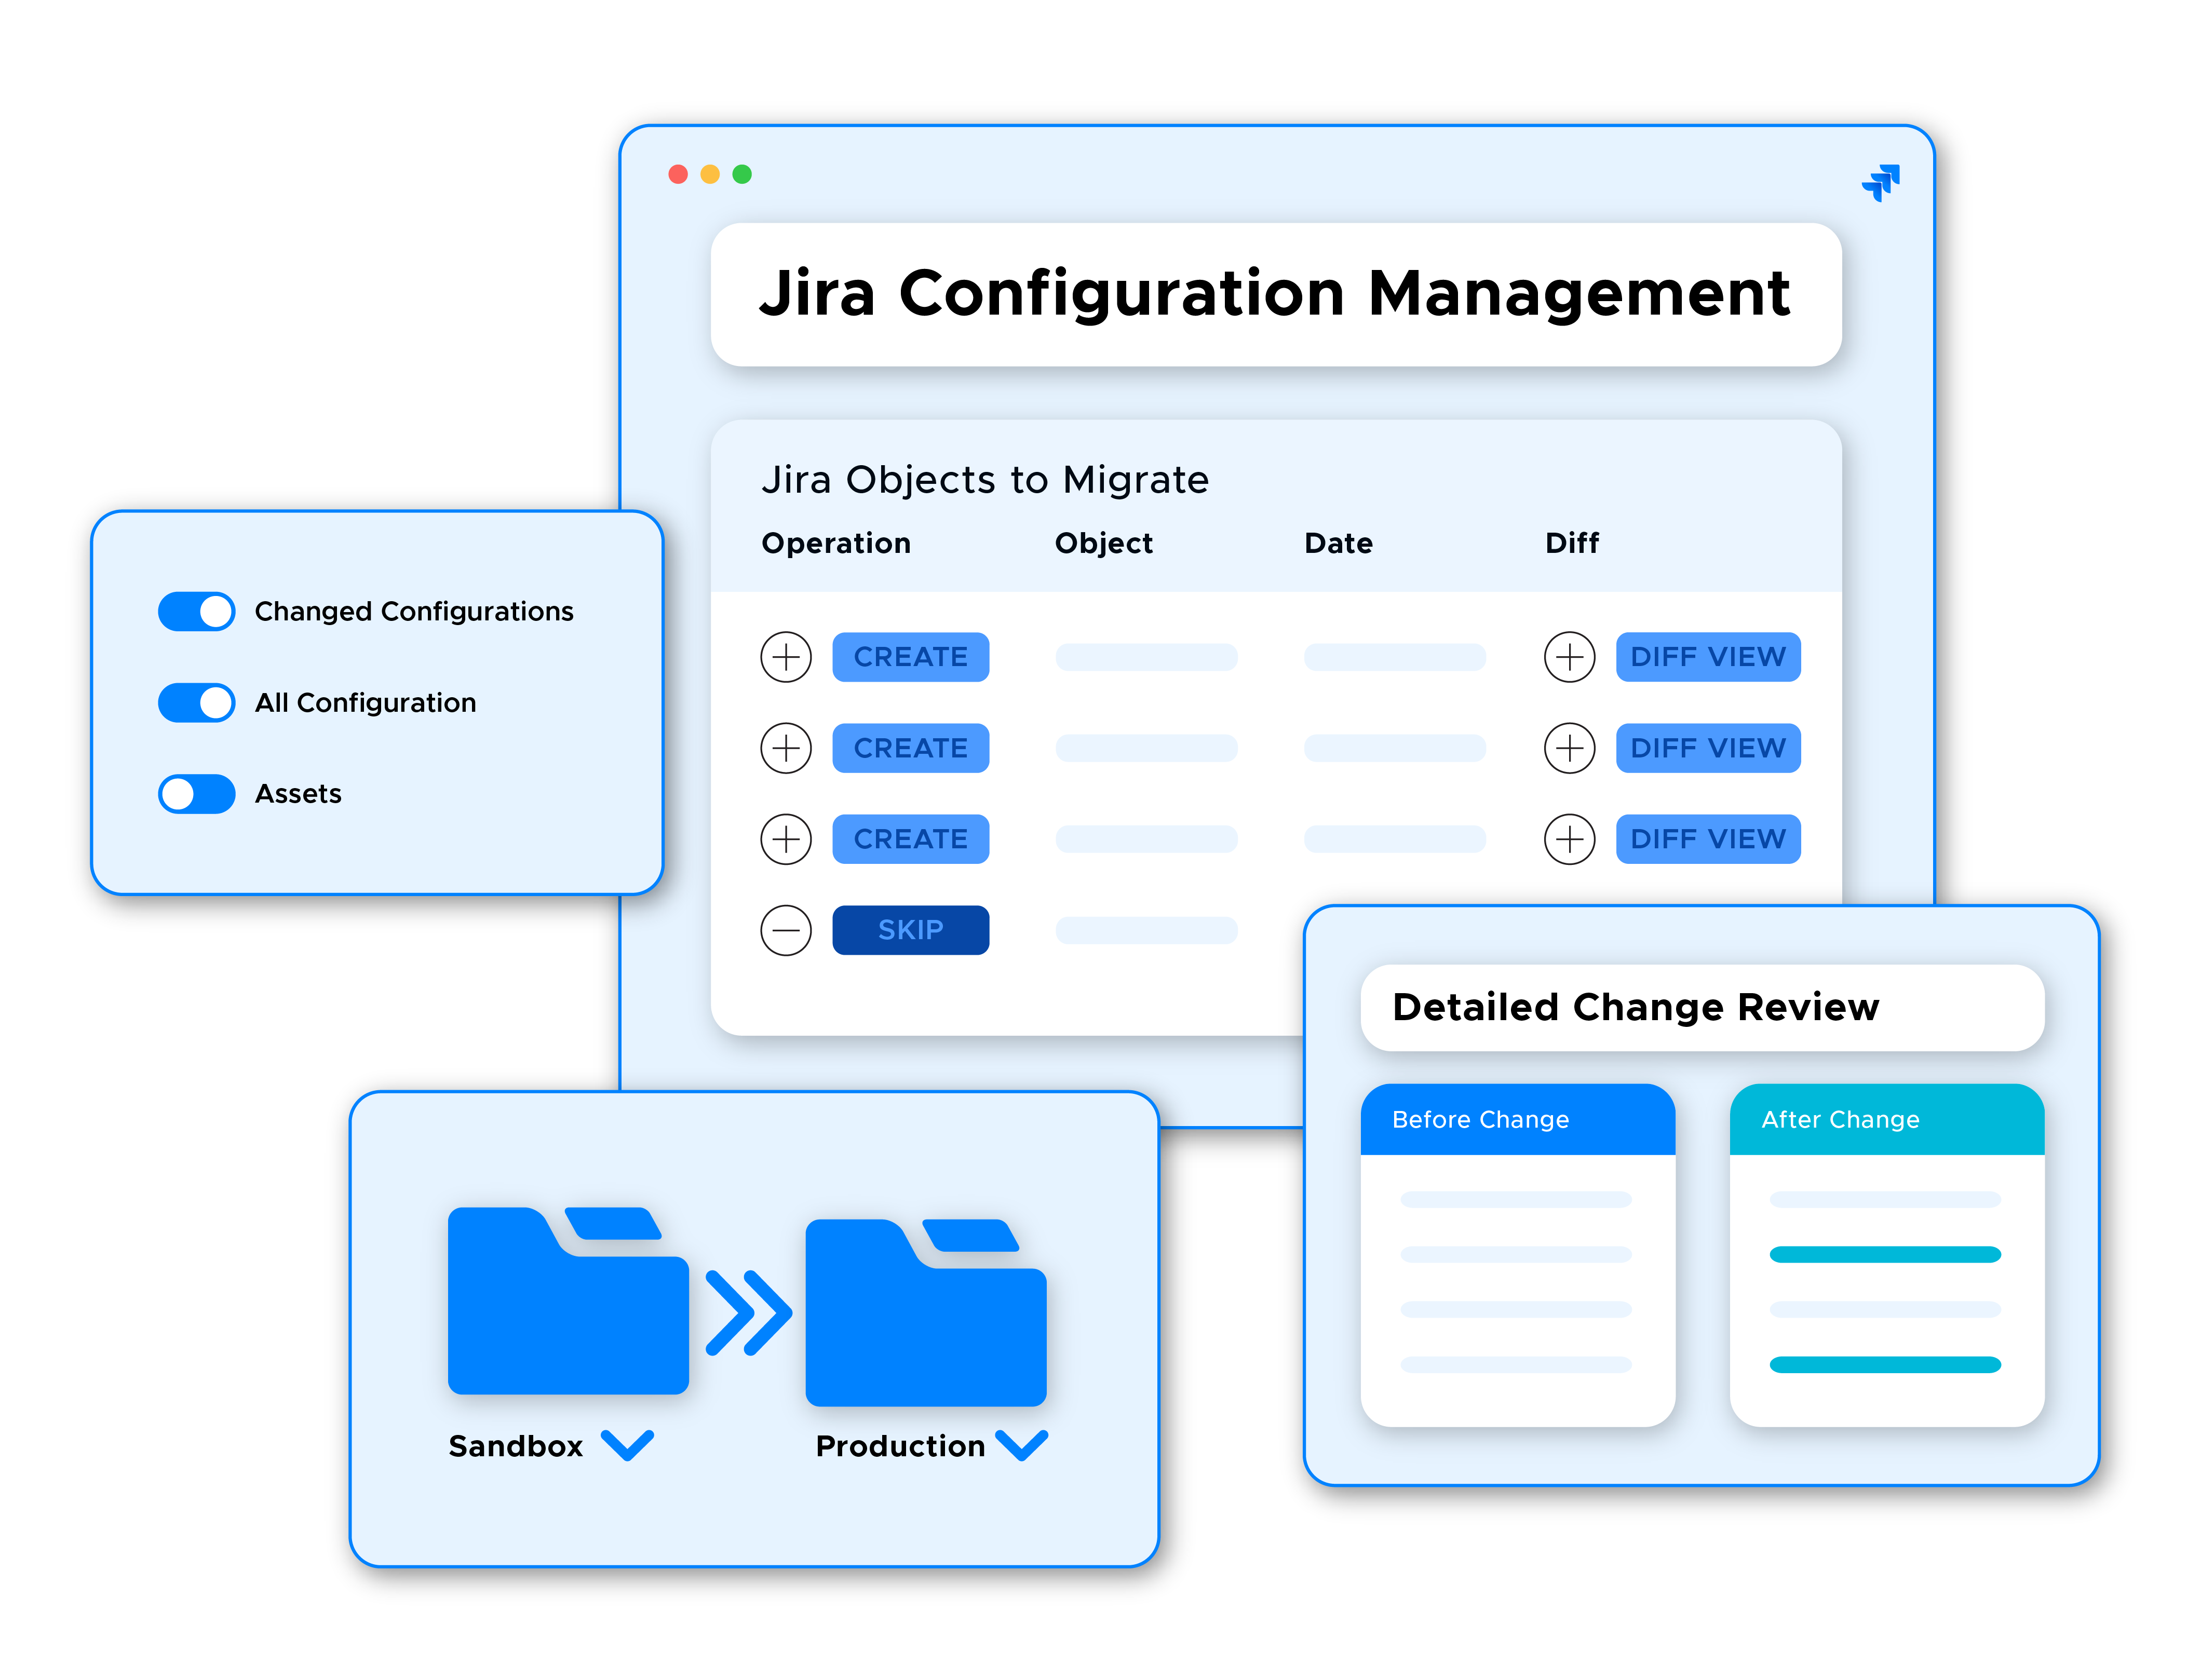This screenshot has width=2187, height=1680.
Task: Click the Operation column header
Action: coord(836,543)
